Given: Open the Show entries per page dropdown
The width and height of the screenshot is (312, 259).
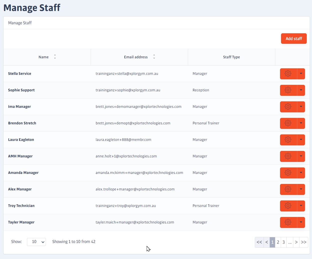Looking at the screenshot, I should point(36,242).
